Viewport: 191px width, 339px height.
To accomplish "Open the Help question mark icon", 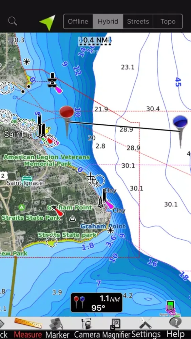I will click(175, 328).
